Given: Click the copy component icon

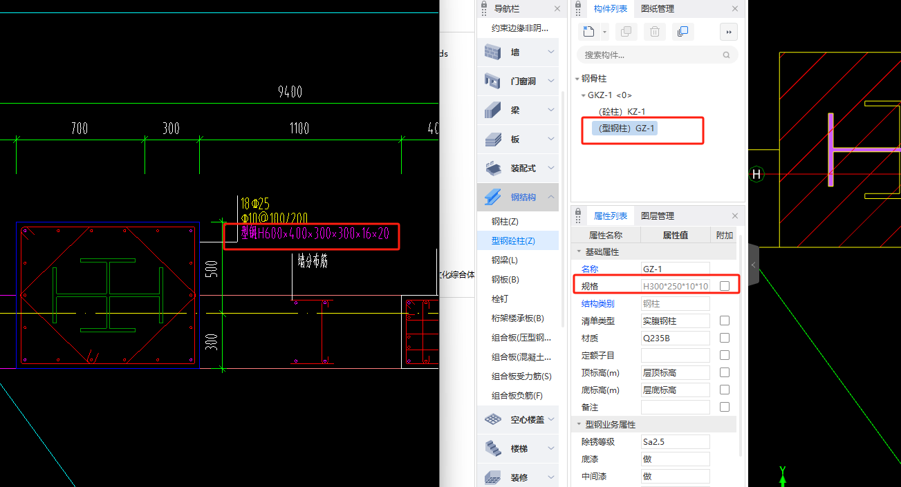Looking at the screenshot, I should tap(626, 32).
